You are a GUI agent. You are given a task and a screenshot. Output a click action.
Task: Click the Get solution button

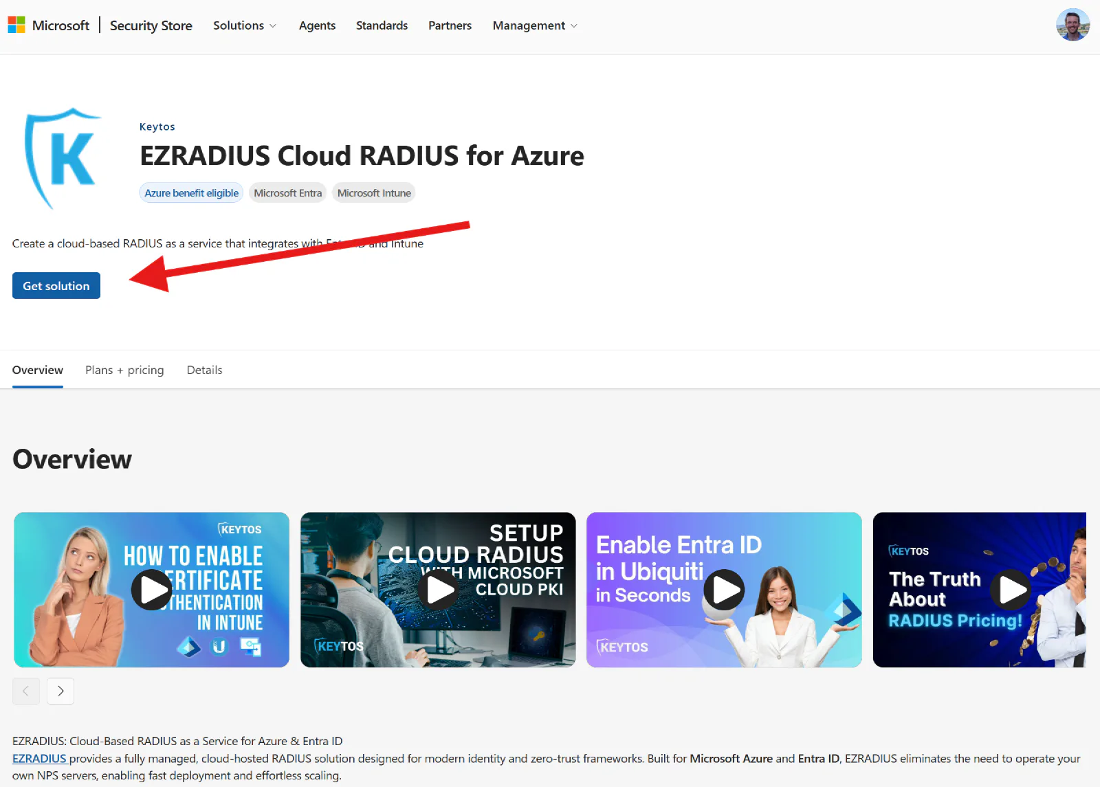point(56,286)
